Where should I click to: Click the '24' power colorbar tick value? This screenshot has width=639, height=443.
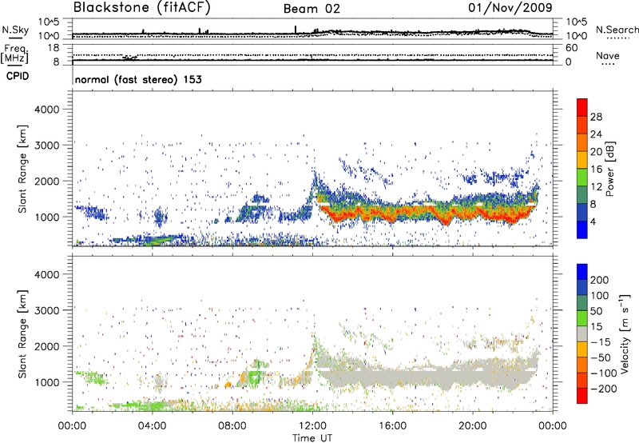click(x=596, y=134)
